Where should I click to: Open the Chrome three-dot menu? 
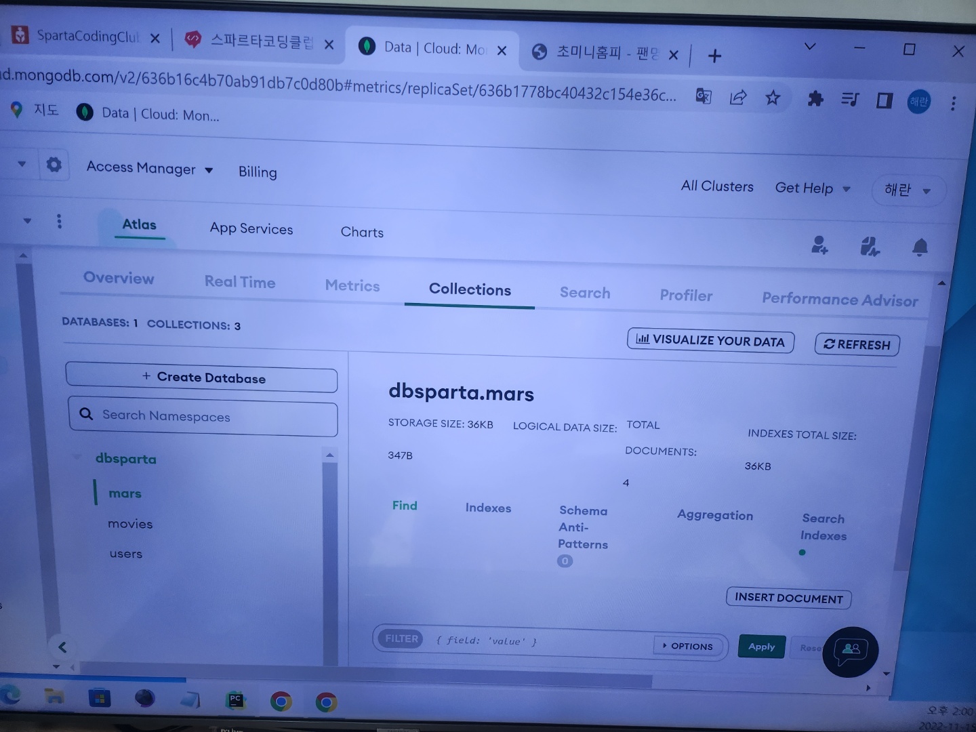[953, 103]
